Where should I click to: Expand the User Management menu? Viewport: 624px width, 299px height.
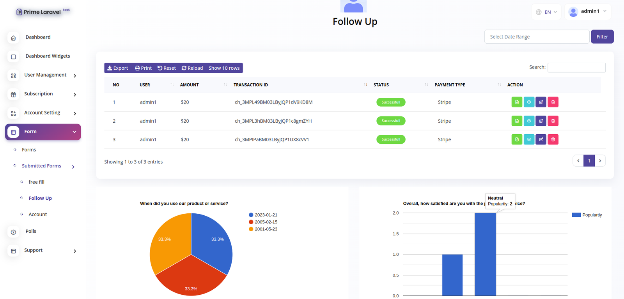click(x=45, y=75)
